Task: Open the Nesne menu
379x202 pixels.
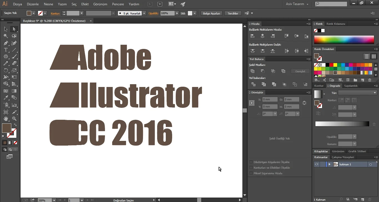Action: (49, 4)
